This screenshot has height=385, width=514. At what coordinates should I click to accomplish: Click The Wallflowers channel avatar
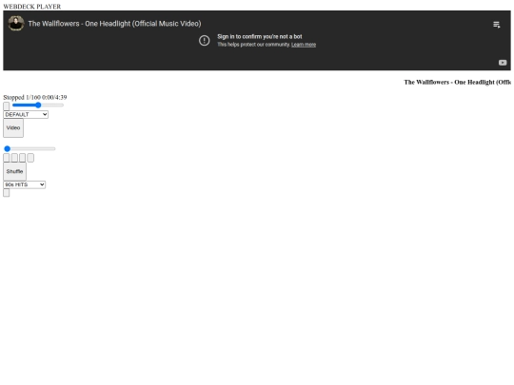pos(16,24)
